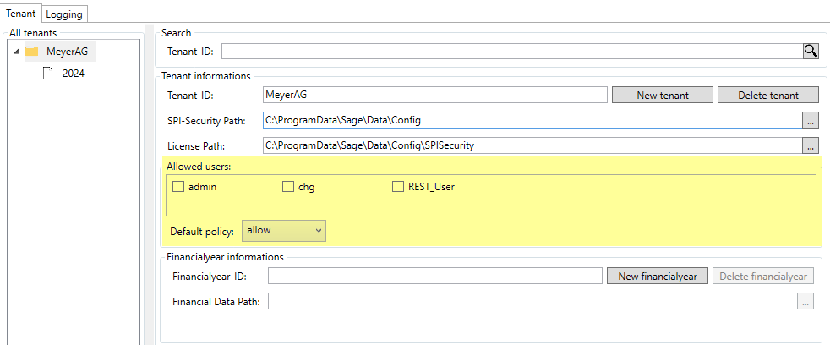Click the MeyerAG folder icon
This screenshot has height=345, width=830.
point(32,52)
